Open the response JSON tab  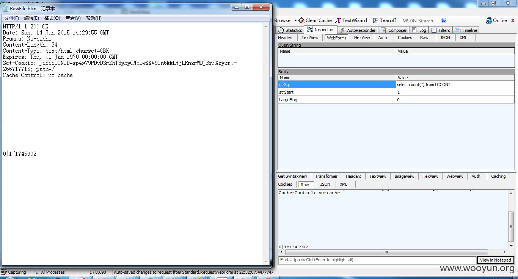(325, 184)
